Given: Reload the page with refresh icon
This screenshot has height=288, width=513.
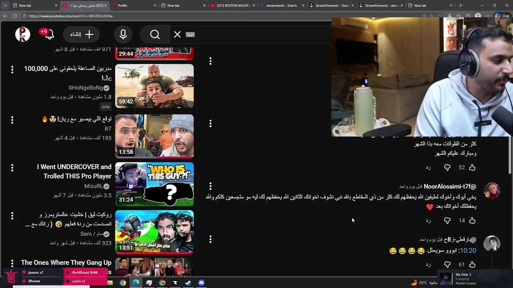Looking at the screenshot, I should (x=15, y=16).
